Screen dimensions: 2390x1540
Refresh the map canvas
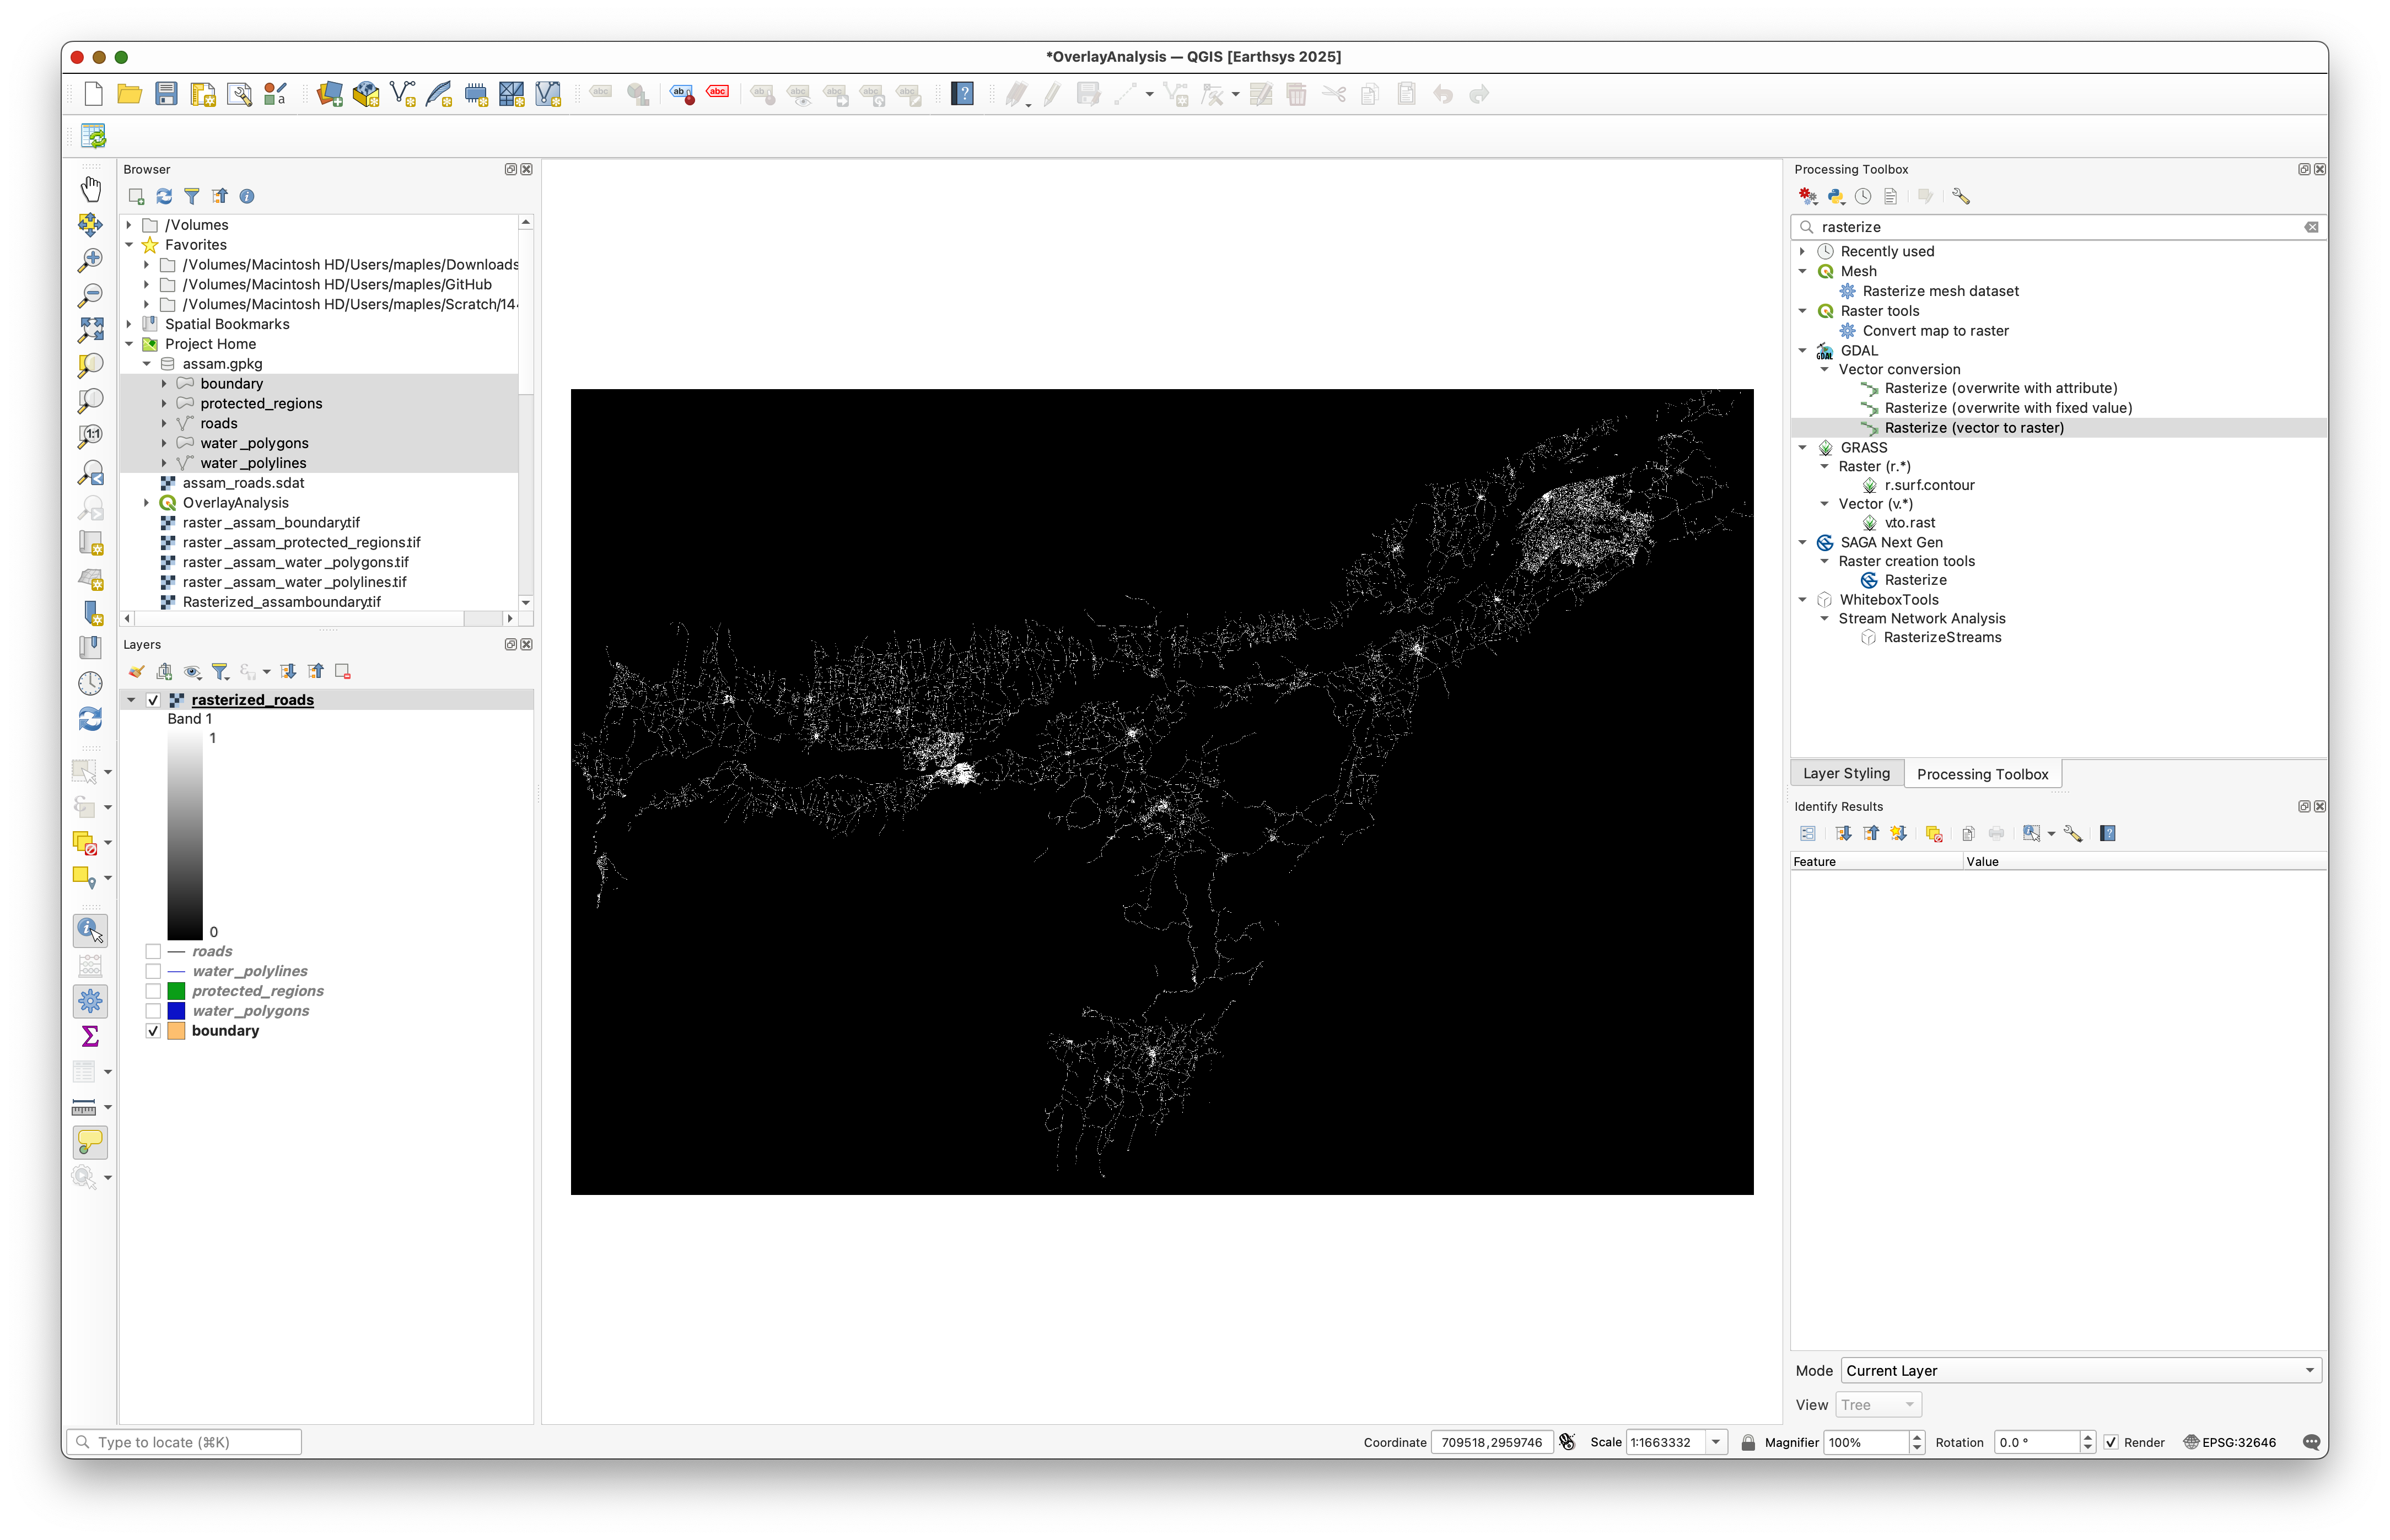91,718
